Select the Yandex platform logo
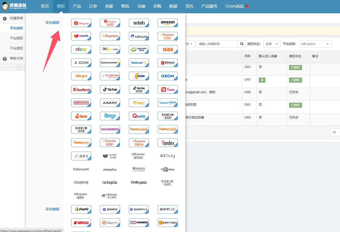Screen dimensions: 340x232 tap(168, 143)
